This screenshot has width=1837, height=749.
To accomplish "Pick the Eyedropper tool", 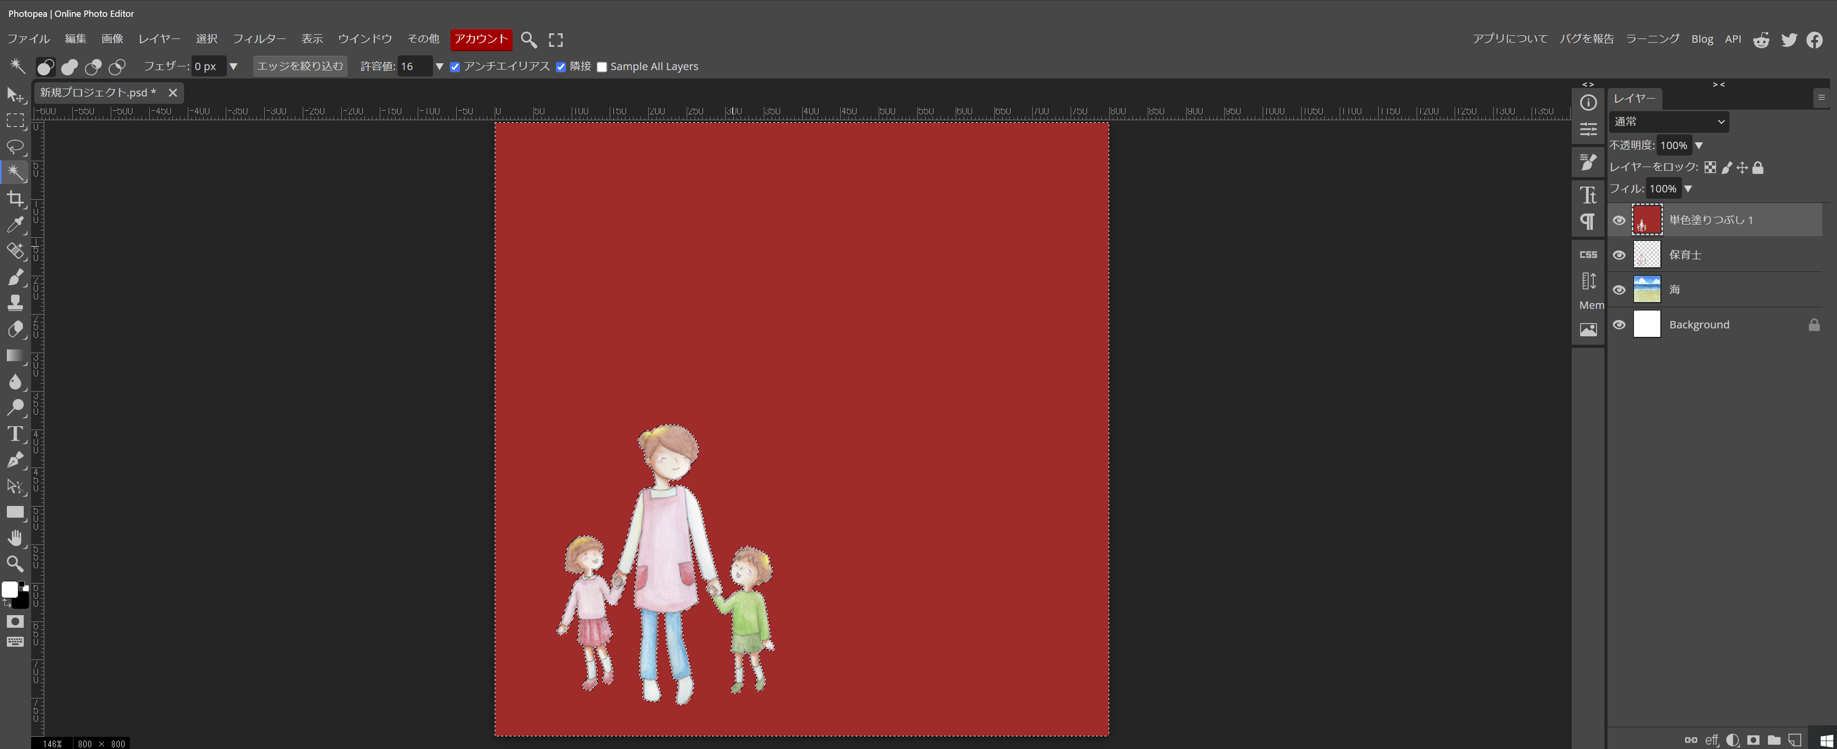I will 15,225.
